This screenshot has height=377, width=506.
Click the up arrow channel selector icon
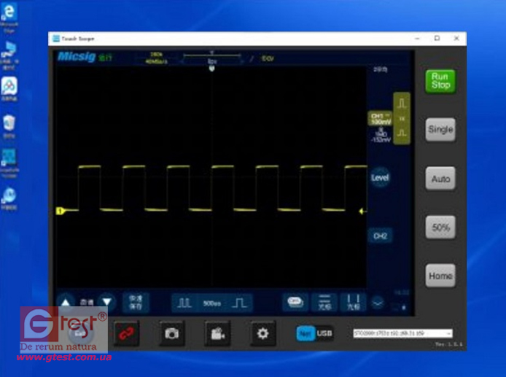[66, 302]
